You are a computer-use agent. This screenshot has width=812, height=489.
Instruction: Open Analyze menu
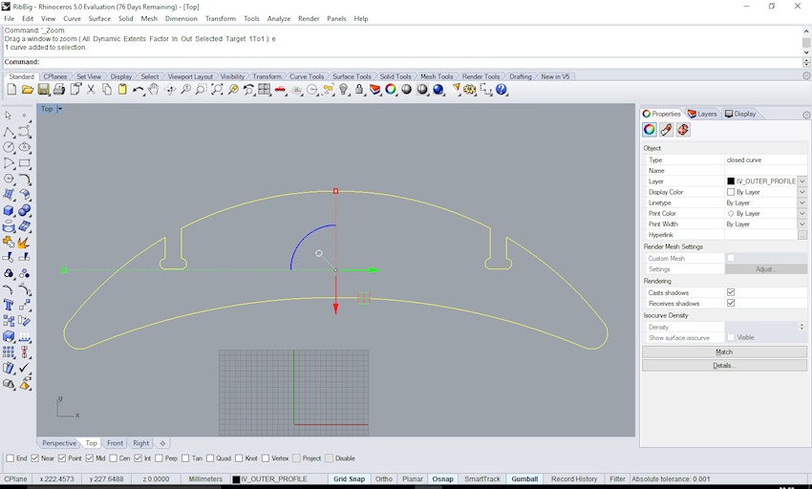(279, 19)
